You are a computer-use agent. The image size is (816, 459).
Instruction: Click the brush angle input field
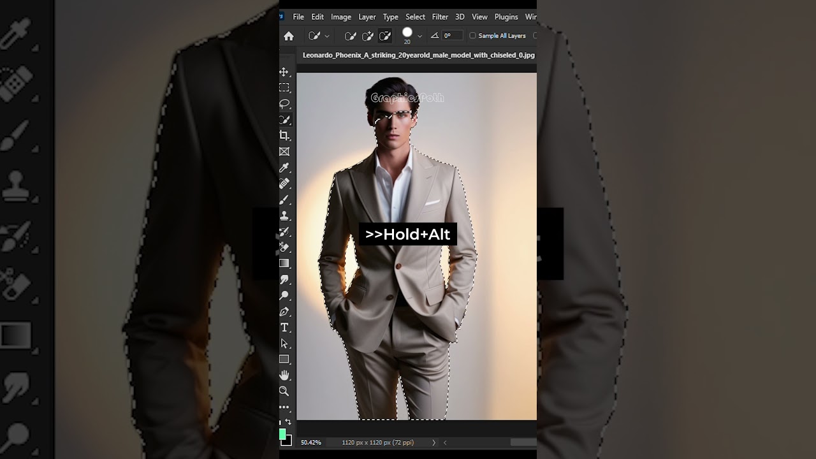click(452, 36)
